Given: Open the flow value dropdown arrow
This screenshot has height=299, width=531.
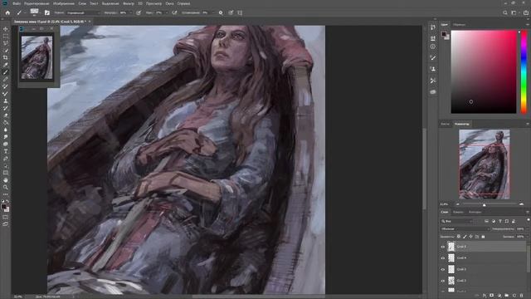Looking at the screenshot, I should tap(167, 13).
